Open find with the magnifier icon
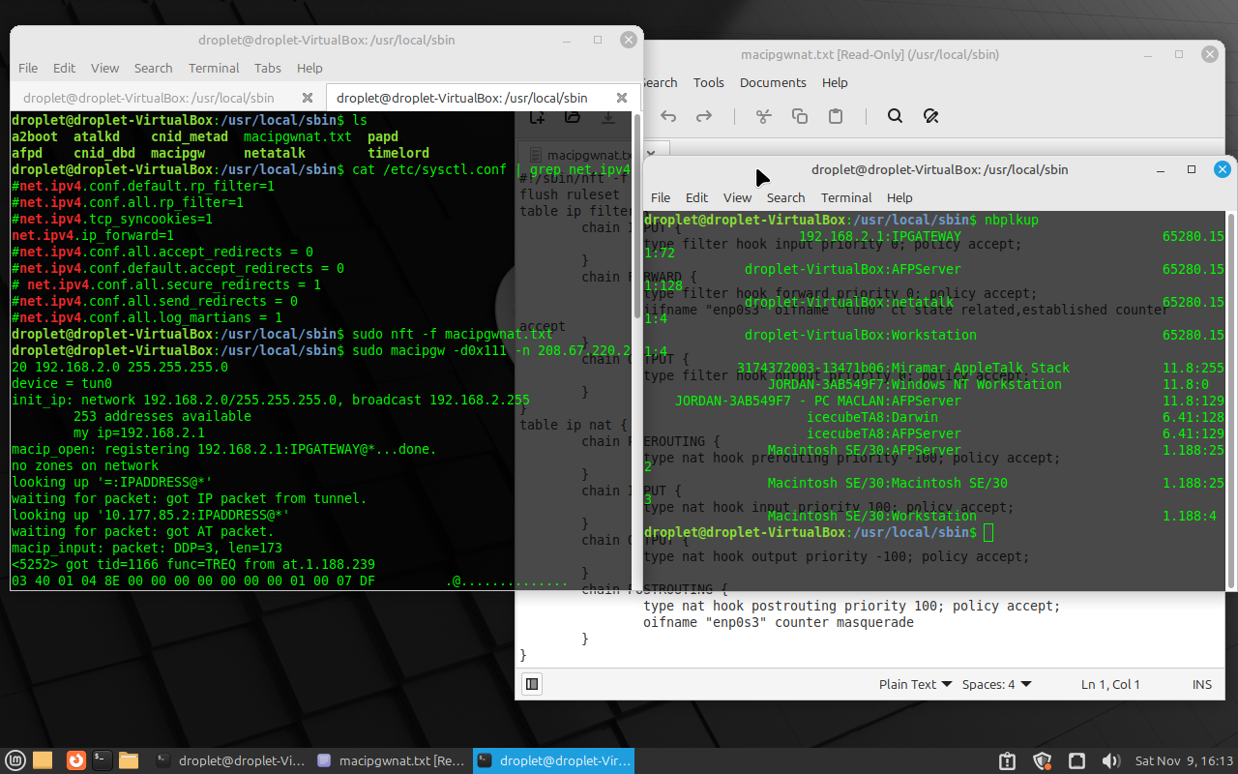Viewport: 1238px width, 774px height. [x=895, y=116]
